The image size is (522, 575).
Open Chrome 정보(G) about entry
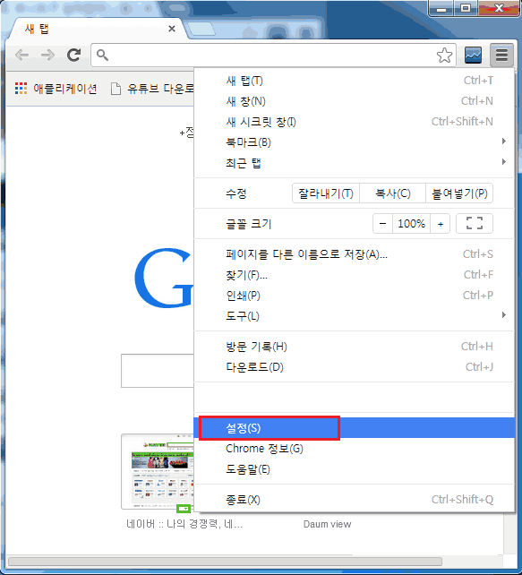(x=354, y=449)
